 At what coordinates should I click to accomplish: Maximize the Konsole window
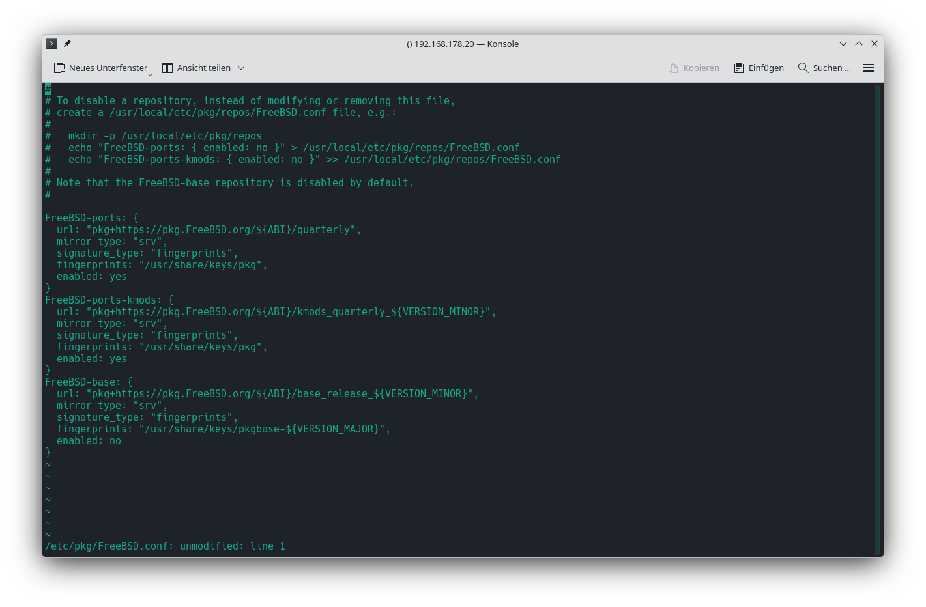point(859,44)
